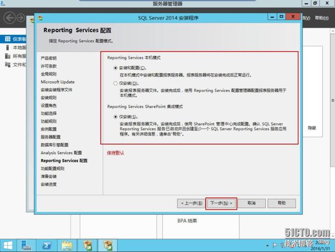Click 功能规则 step in sidebar

pos(49,121)
